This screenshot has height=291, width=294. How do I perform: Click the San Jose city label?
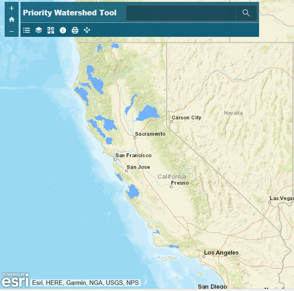pyautogui.click(x=138, y=167)
